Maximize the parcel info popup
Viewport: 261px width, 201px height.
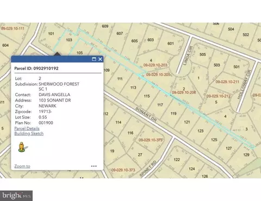(x=94, y=59)
